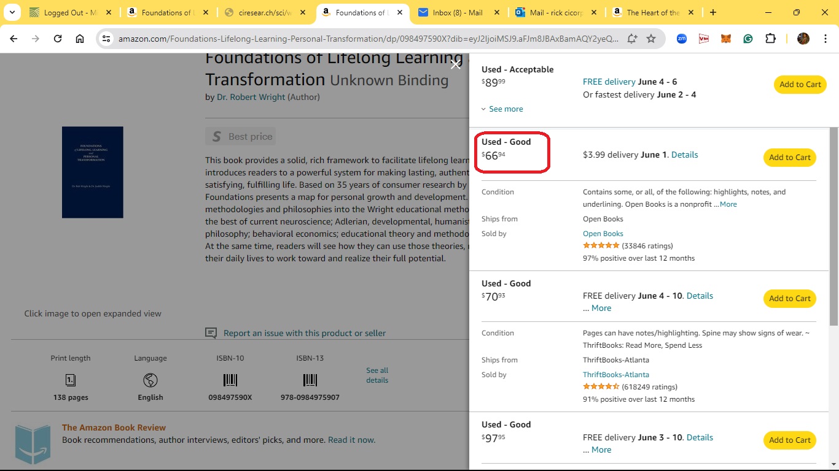Viewport: 839px width, 471px height.
Task: Add the $97.95 Used - Good offer to cart
Action: click(x=790, y=440)
